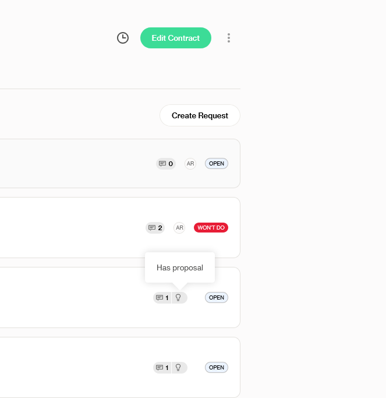386x398 pixels.
Task: Open comments on the request under the tooltip
Action: (162, 298)
